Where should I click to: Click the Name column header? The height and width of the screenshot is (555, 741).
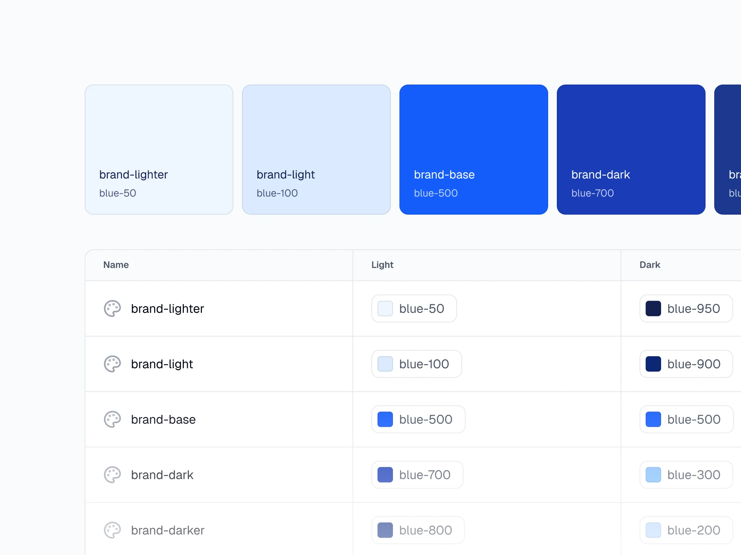pos(116,265)
